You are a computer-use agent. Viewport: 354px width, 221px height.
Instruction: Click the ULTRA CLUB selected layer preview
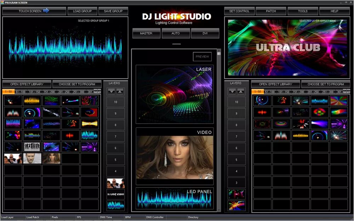(287, 48)
